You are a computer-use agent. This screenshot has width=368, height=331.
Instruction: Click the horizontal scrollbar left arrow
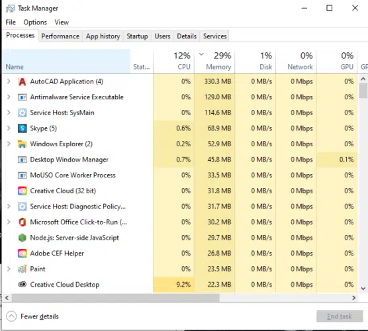[x=7, y=298]
